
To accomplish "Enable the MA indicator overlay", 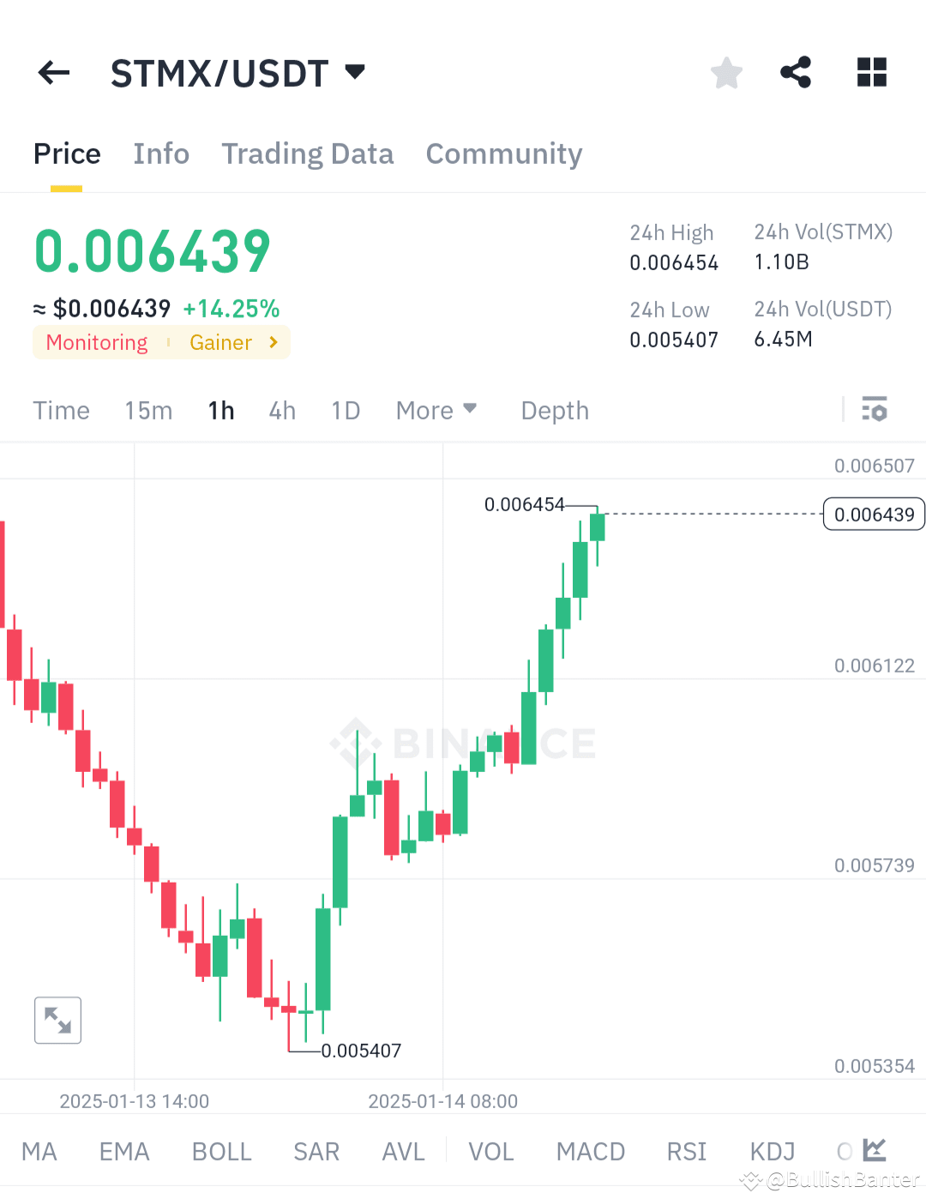I will coord(39,1151).
